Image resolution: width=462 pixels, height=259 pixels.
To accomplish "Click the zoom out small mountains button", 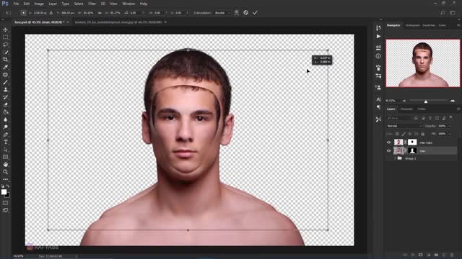I will coord(404,101).
